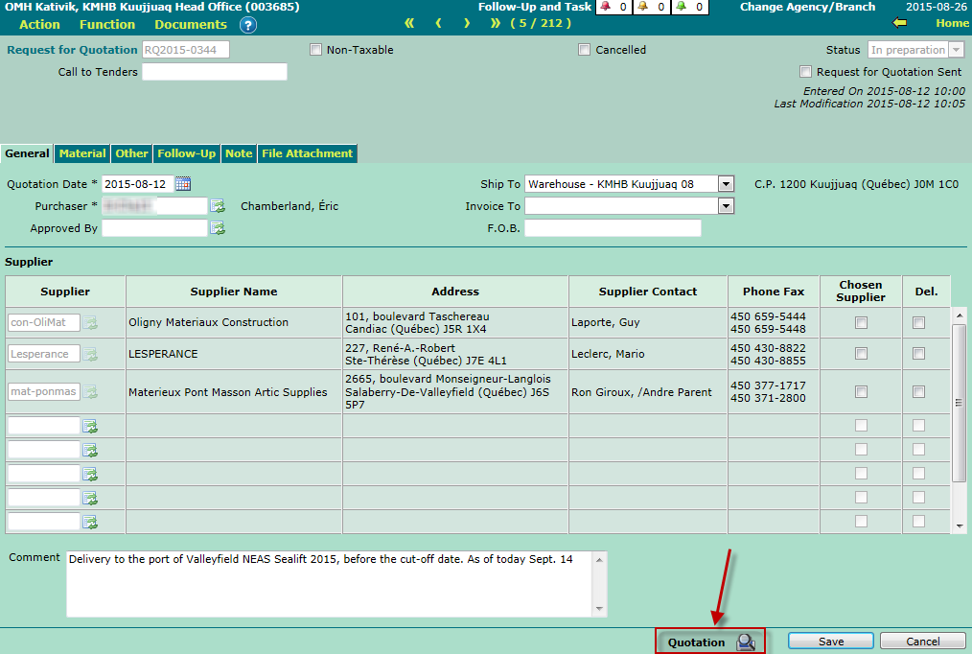Screen dimensions: 972x654
Task: Open the help question mark icon
Action: (x=248, y=25)
